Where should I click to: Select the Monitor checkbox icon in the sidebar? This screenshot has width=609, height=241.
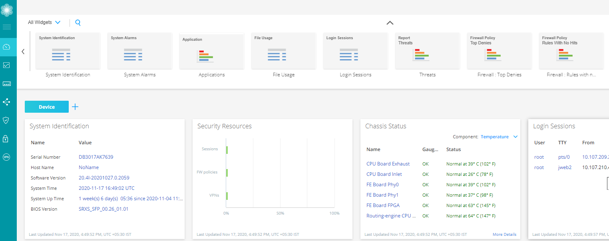pos(7,65)
